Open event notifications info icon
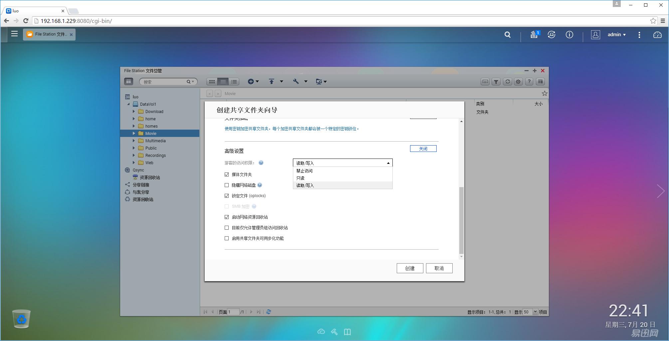669x341 pixels. click(569, 35)
